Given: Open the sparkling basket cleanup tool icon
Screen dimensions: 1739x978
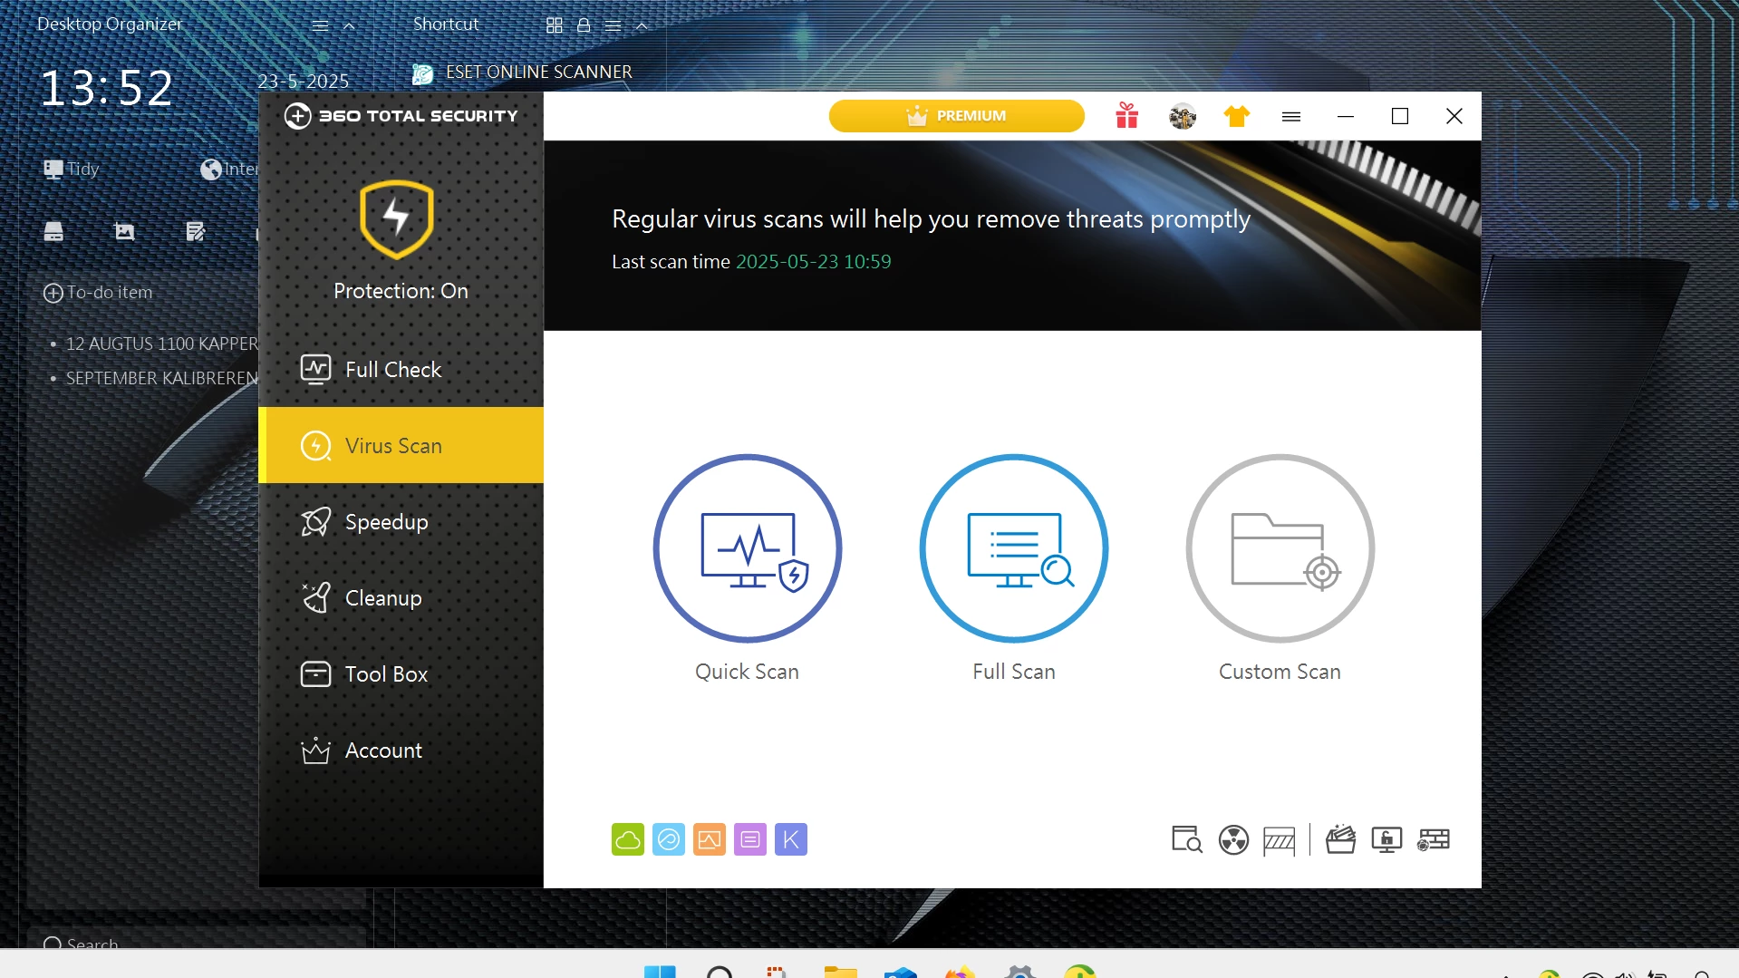Looking at the screenshot, I should [x=1340, y=840].
